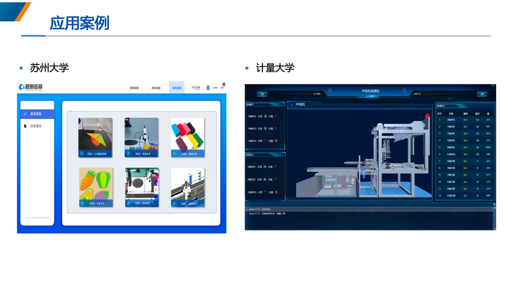507x283 pixels.
Task: Click table cell Q4
Action: 477,140
